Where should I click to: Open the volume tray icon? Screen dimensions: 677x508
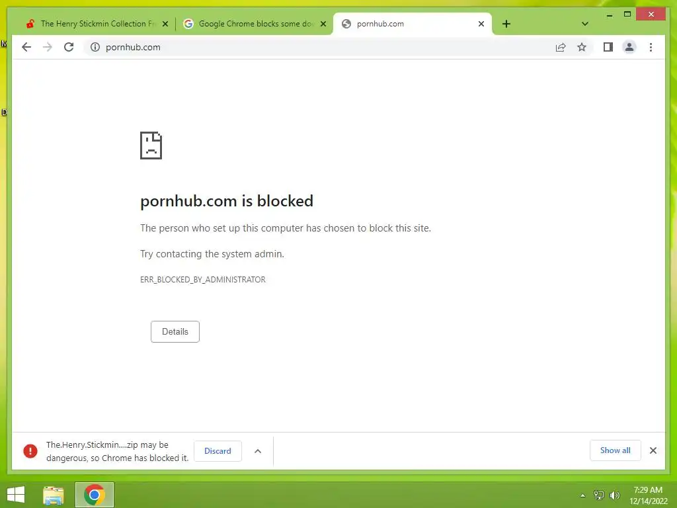615,495
